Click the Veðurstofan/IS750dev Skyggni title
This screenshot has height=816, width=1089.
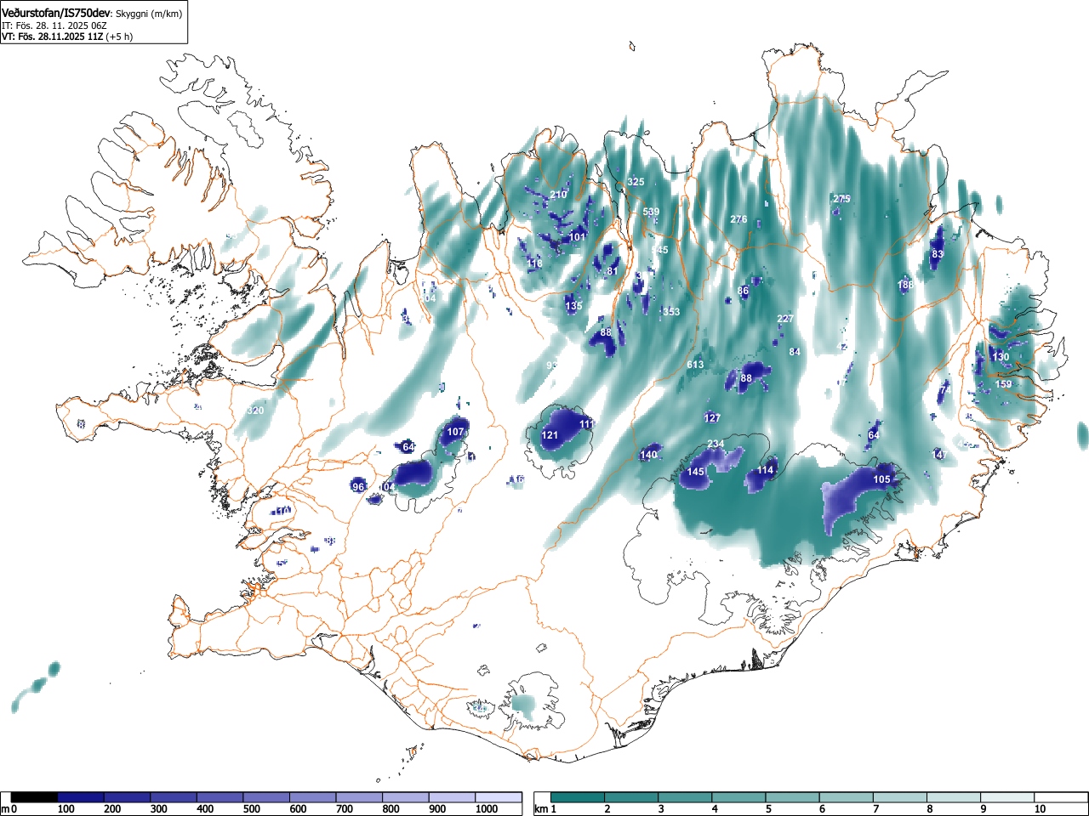91,14
